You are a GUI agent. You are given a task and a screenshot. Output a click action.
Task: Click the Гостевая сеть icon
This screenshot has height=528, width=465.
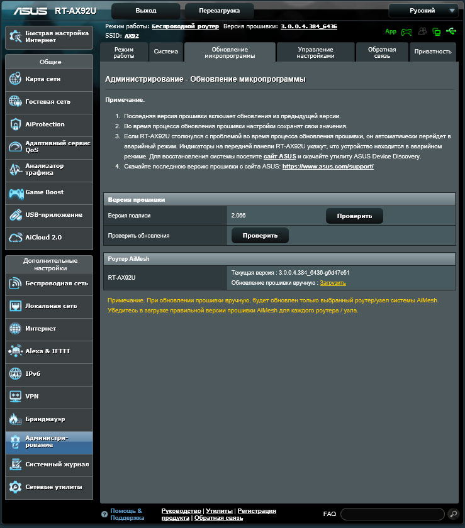[16, 102]
